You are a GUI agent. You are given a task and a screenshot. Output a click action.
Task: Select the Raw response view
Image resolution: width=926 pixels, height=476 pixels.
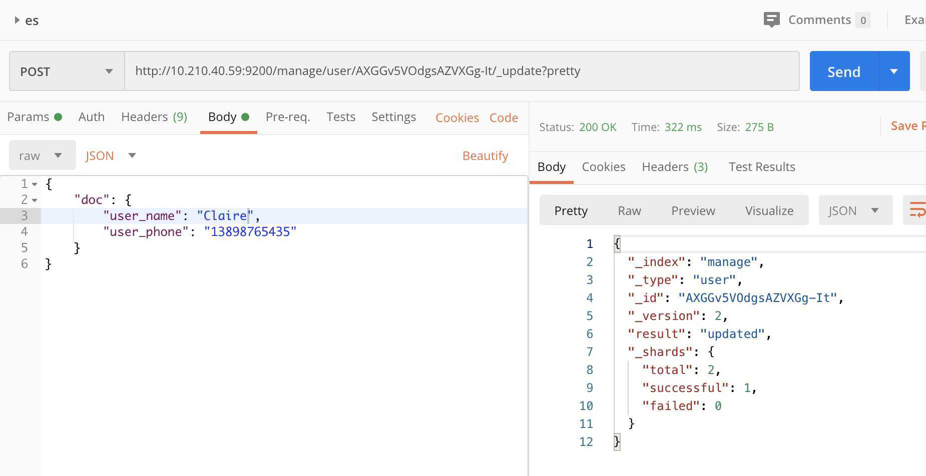pos(629,210)
